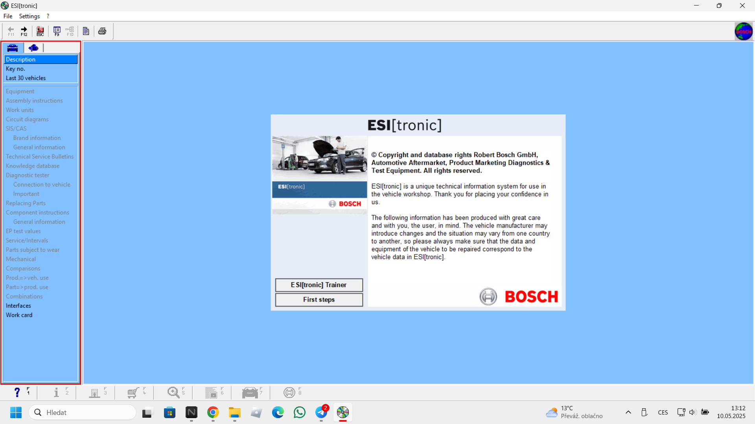Click Connection to vehicle item
Image resolution: width=755 pixels, height=424 pixels.
[x=42, y=185]
